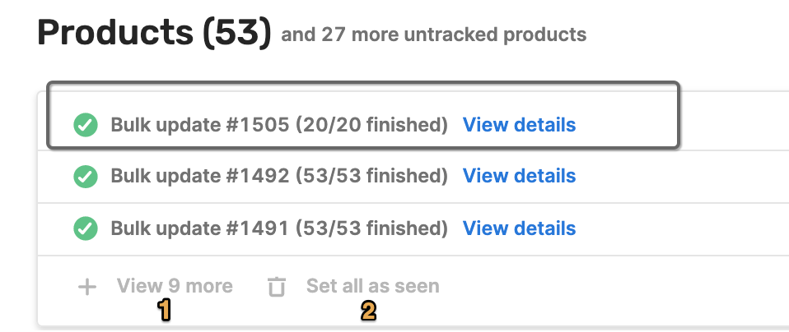Click the 27 more untracked products text
The height and width of the screenshot is (332, 789).
tap(454, 35)
